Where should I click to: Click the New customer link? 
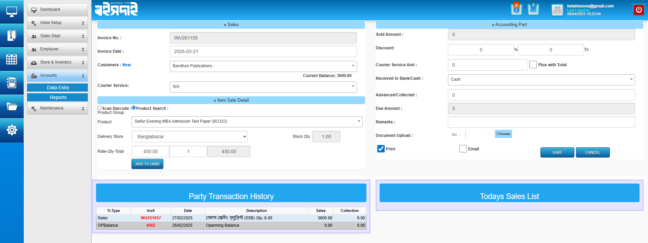click(126, 65)
